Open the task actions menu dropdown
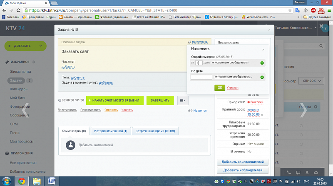The height and width of the screenshot is (186, 333). (183, 101)
